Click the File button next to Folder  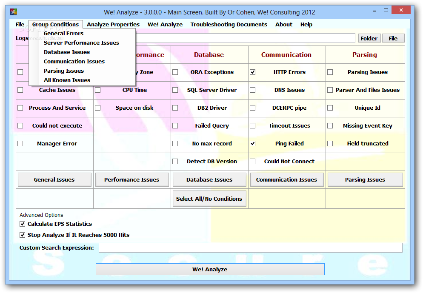393,38
